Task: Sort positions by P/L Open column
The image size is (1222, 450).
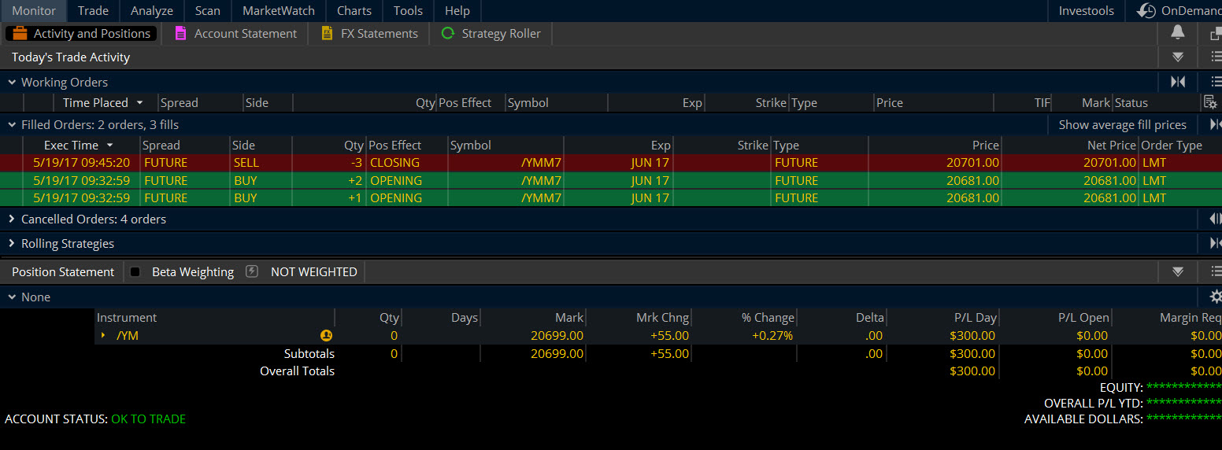Action: [x=1083, y=317]
